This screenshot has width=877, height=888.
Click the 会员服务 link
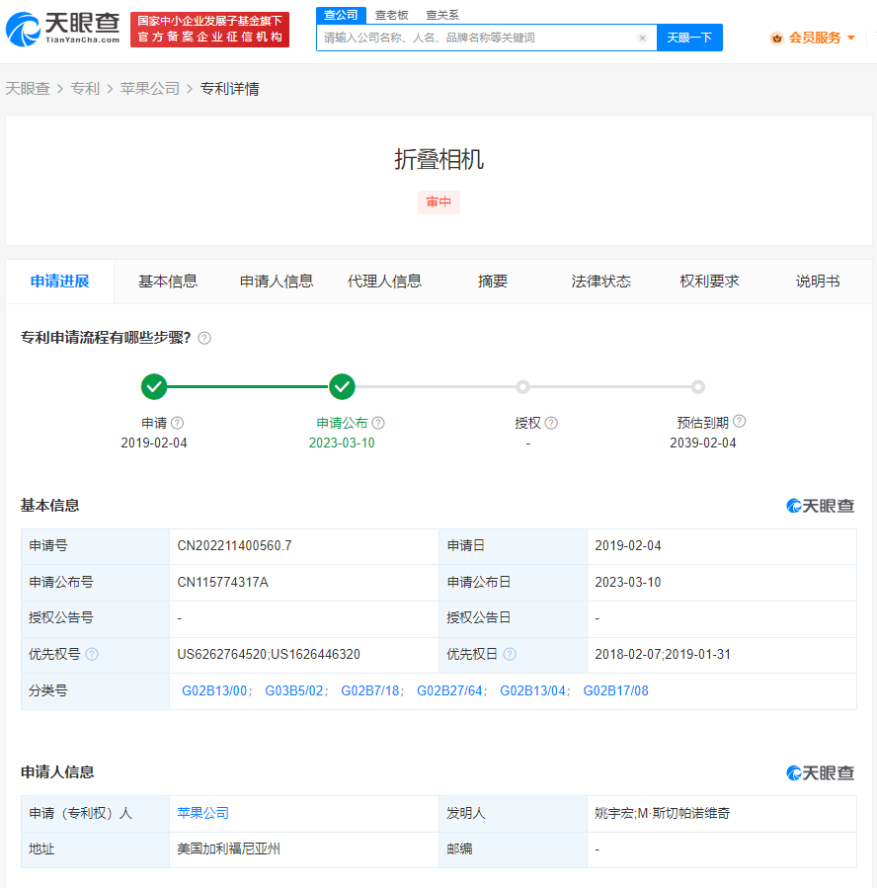(x=815, y=38)
